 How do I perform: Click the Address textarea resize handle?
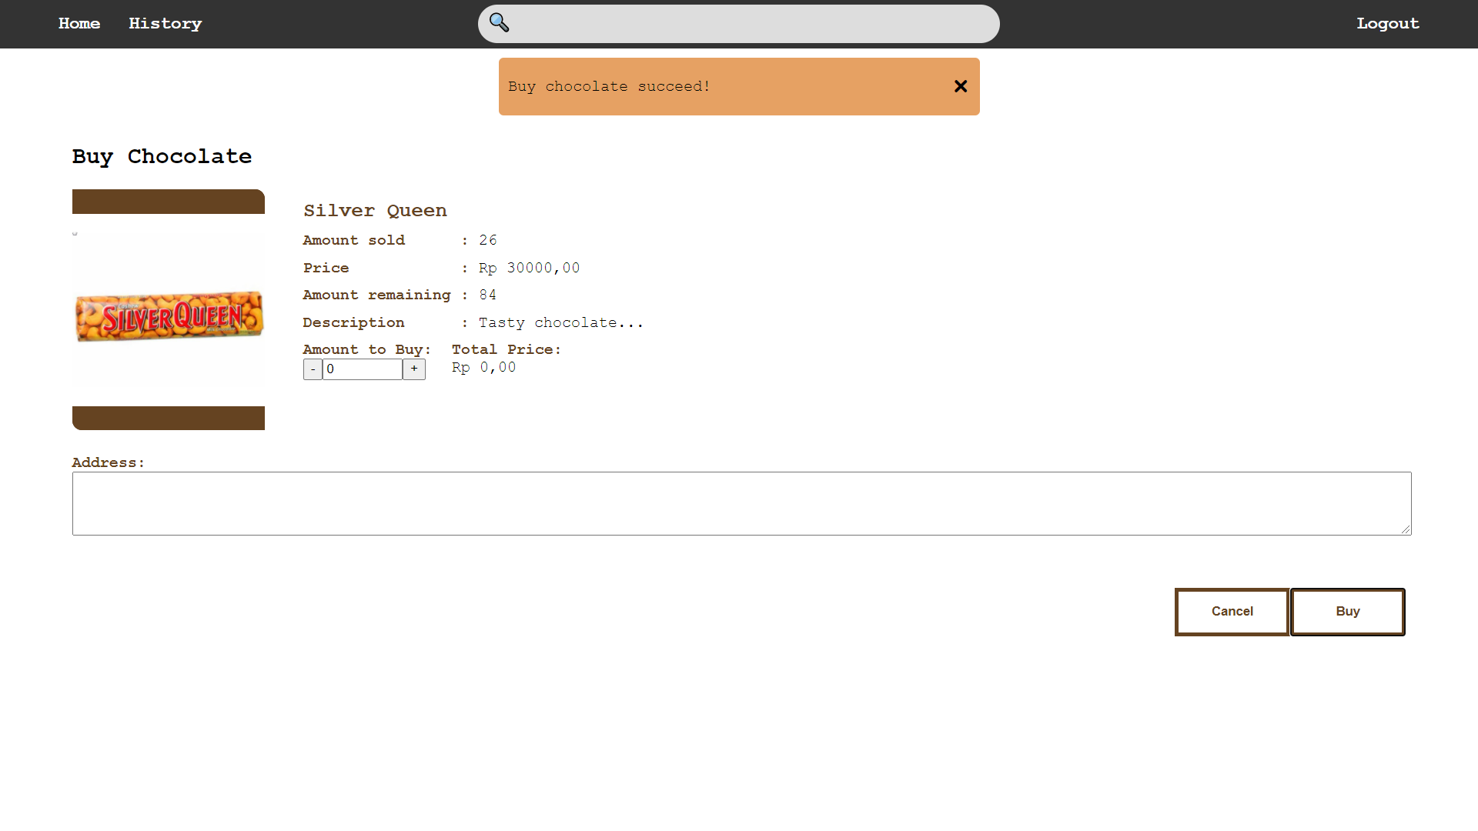pyautogui.click(x=1405, y=529)
